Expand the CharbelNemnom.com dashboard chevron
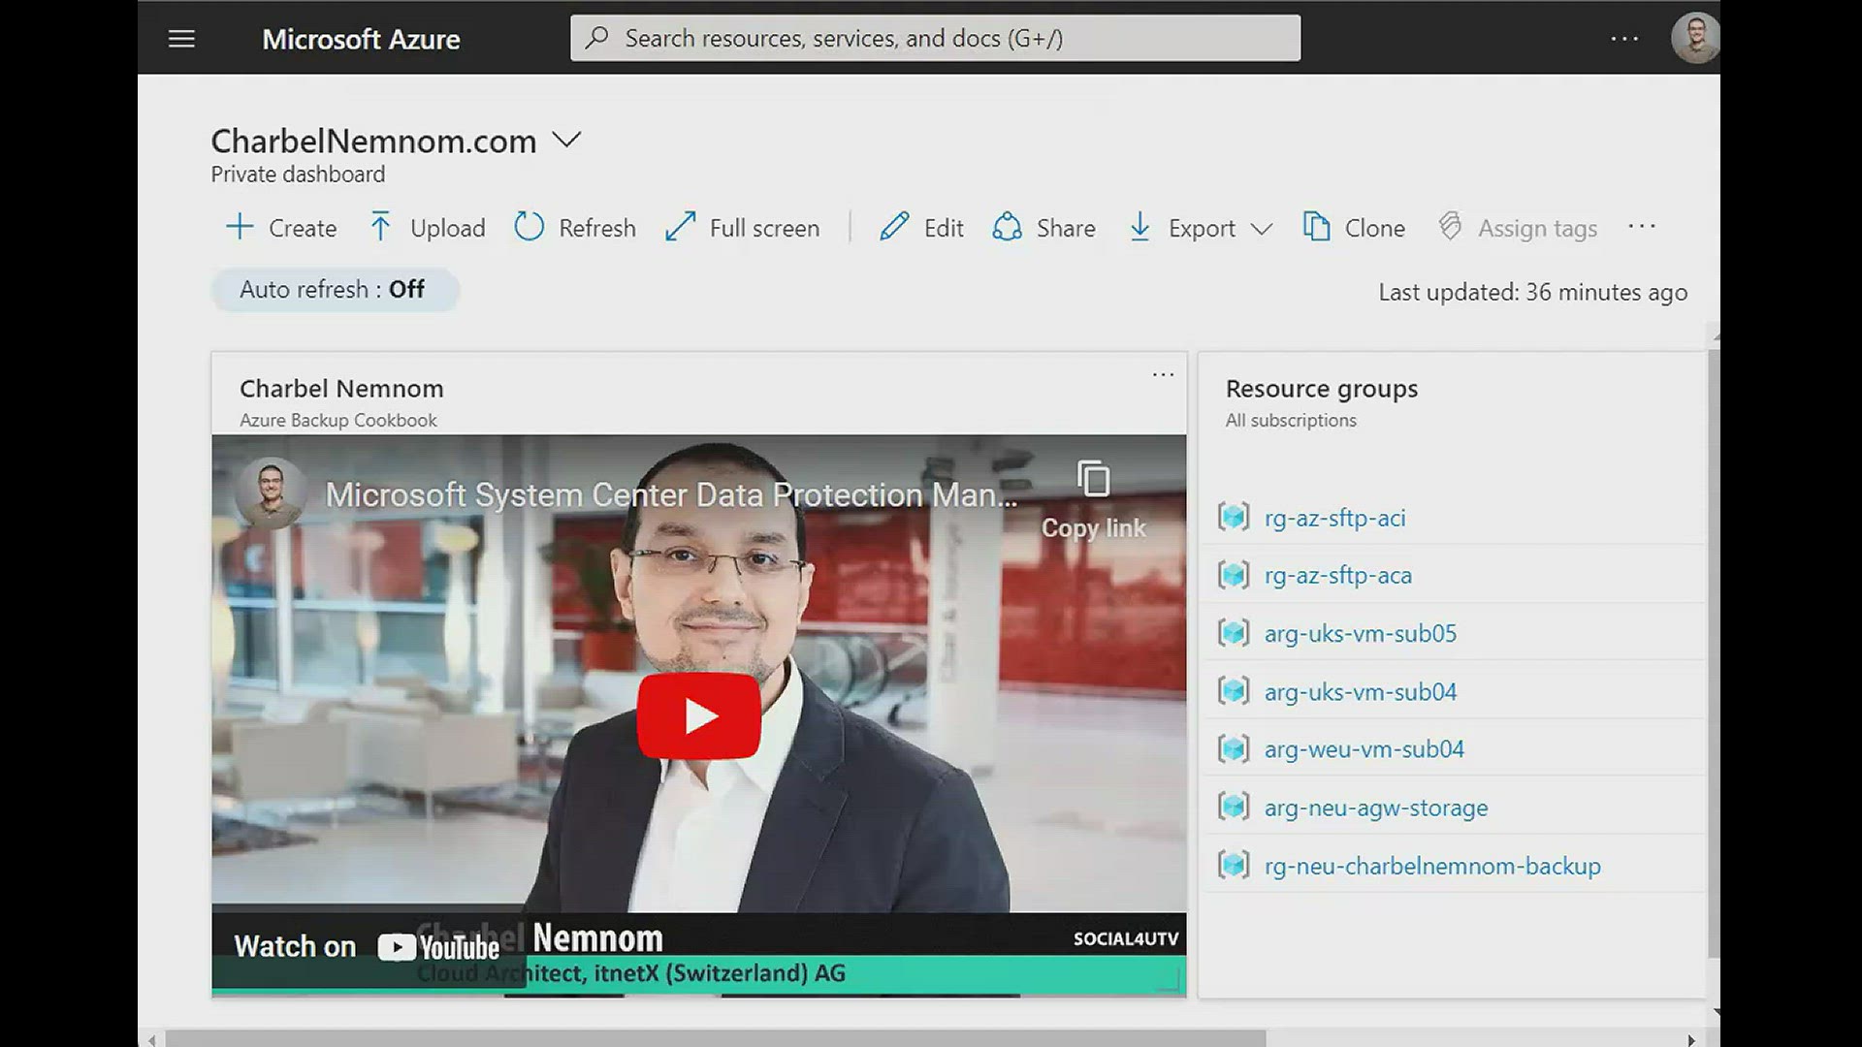 coord(566,140)
